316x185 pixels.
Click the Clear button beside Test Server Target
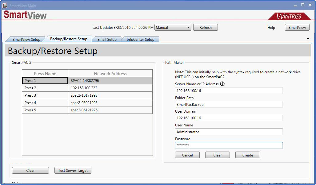(x=30, y=170)
